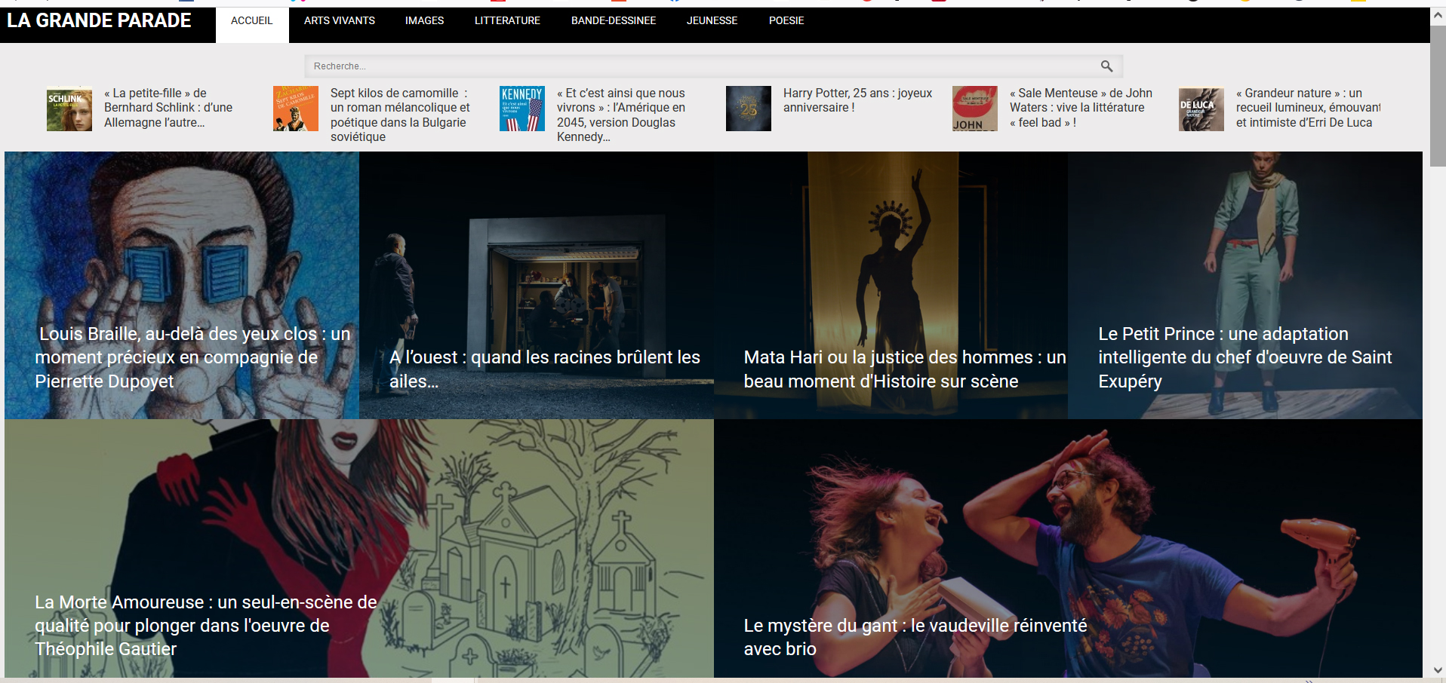This screenshot has width=1446, height=683.
Task: Read the Mata Hari article
Action: [x=904, y=369]
